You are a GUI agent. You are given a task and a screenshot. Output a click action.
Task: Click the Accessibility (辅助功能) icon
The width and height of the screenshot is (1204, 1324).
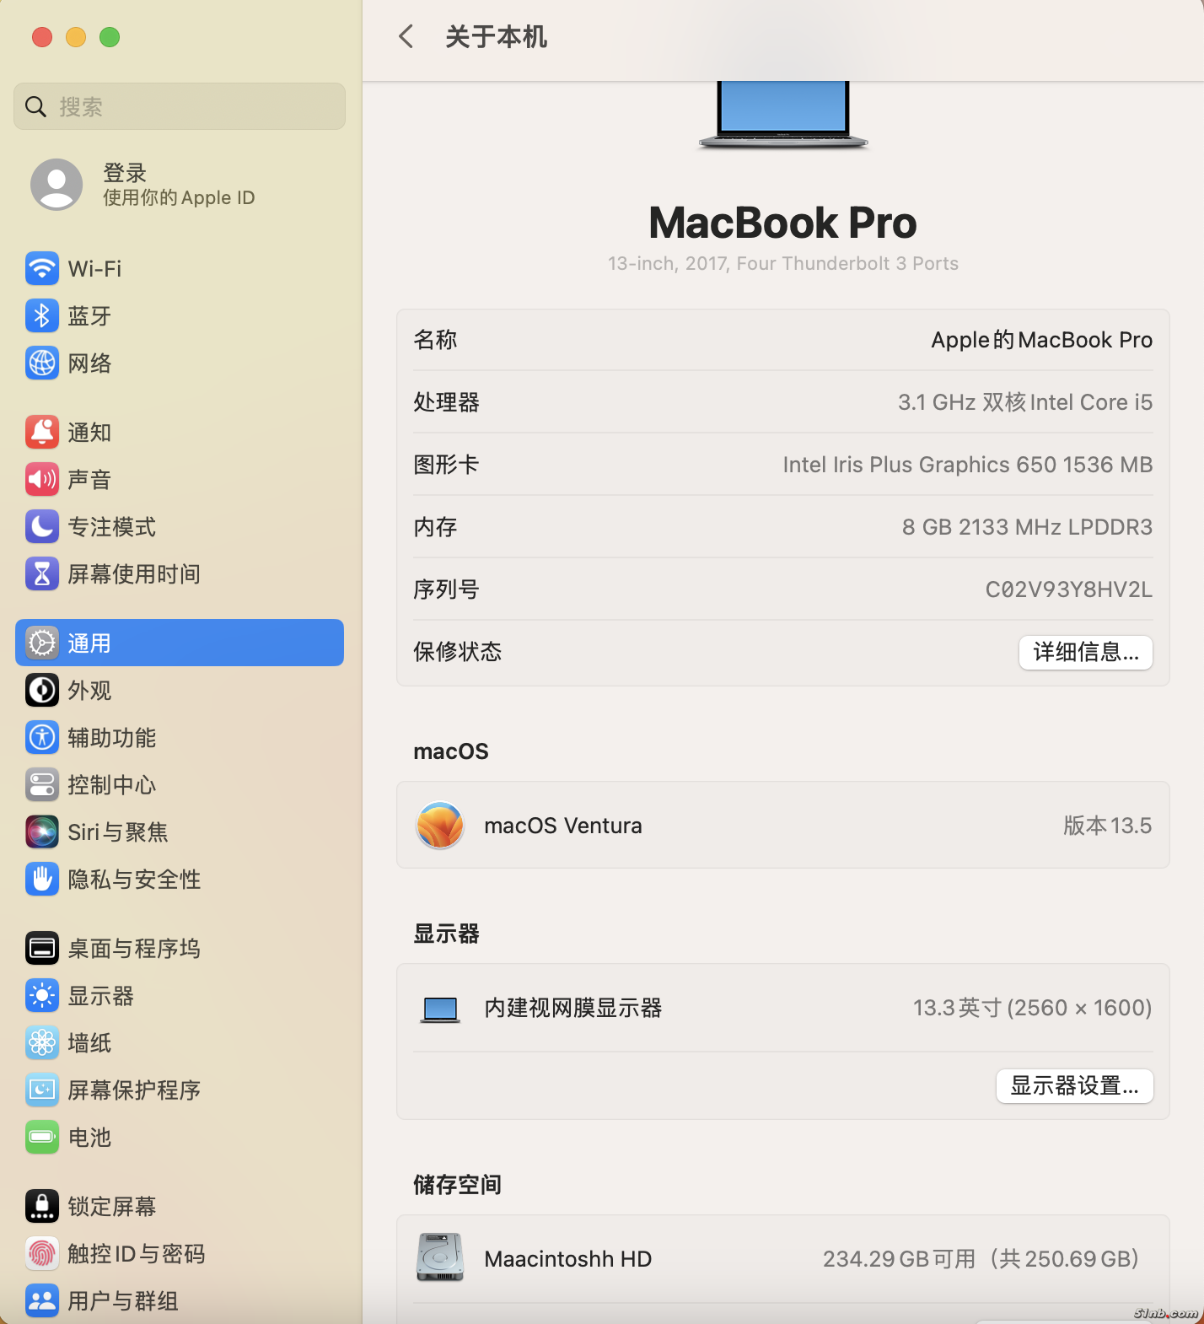(42, 738)
